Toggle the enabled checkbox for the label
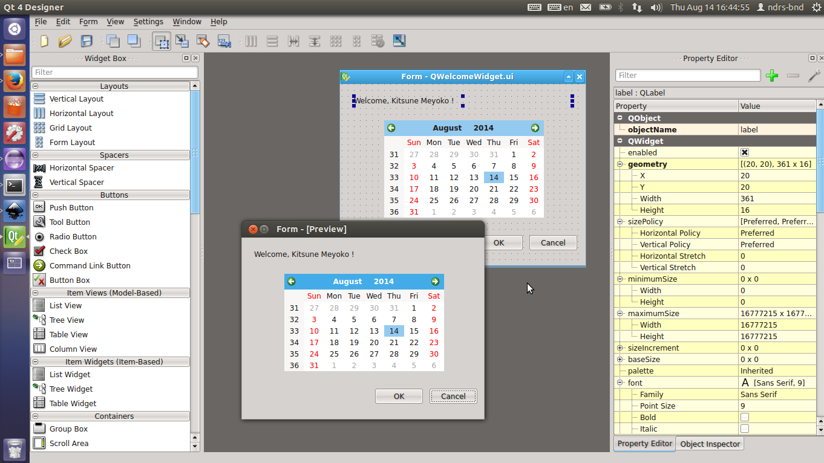The image size is (824, 463). (x=745, y=152)
